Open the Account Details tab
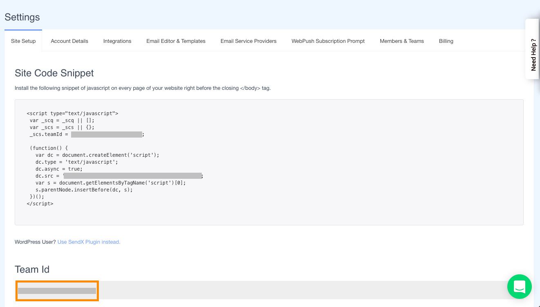The image size is (540, 307). [x=69, y=41]
